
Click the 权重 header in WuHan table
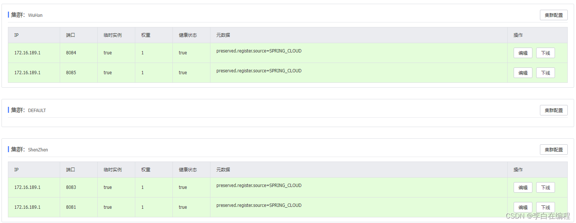pos(146,35)
